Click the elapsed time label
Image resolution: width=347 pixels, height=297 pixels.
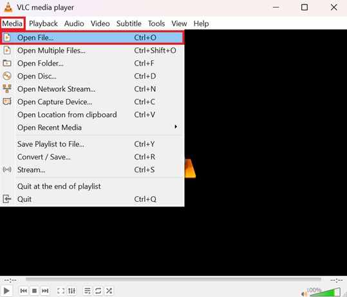click(10, 280)
